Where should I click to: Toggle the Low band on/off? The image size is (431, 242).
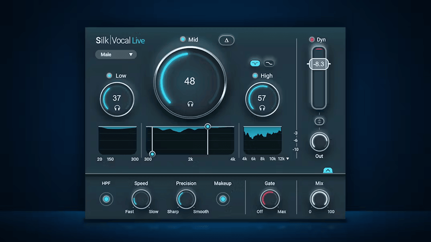click(x=109, y=75)
